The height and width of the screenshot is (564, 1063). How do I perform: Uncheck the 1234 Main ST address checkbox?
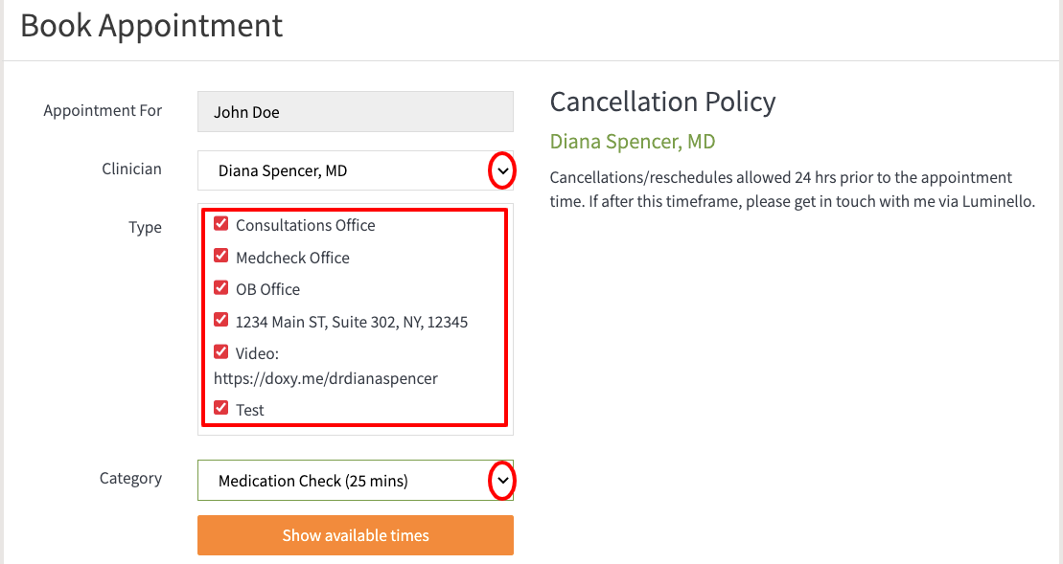[221, 319]
